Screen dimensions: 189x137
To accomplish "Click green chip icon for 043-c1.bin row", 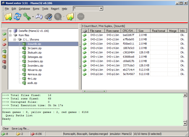I will pyautogui.click(x=85, y=35).
